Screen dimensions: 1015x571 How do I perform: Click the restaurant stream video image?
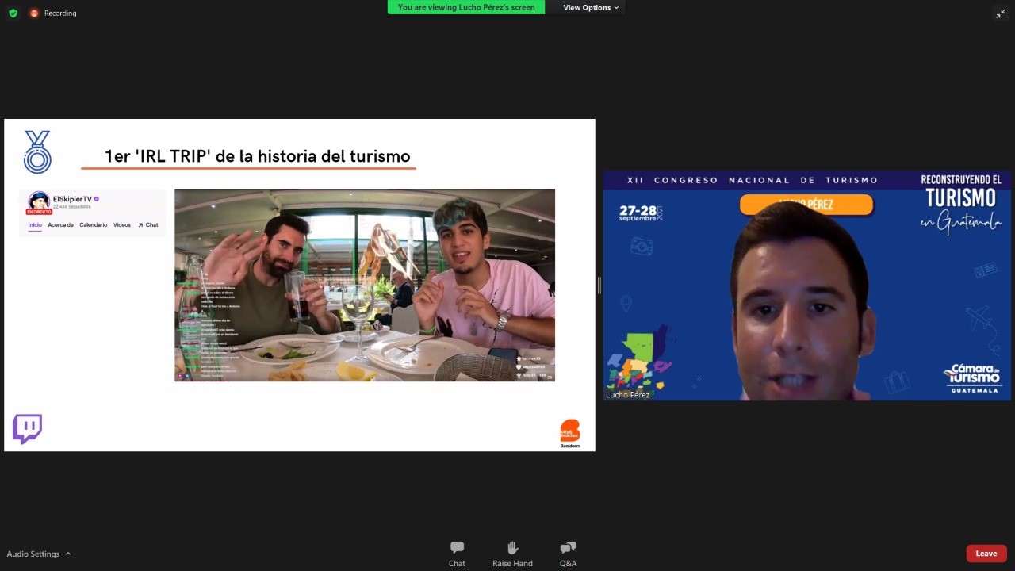click(x=365, y=285)
